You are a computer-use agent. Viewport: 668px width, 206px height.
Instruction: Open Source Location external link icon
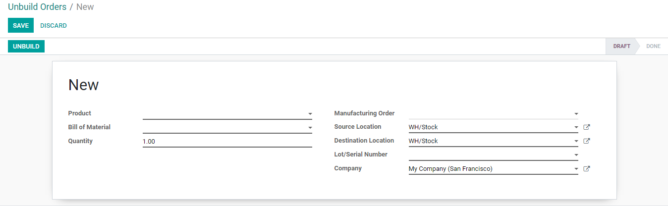587,127
